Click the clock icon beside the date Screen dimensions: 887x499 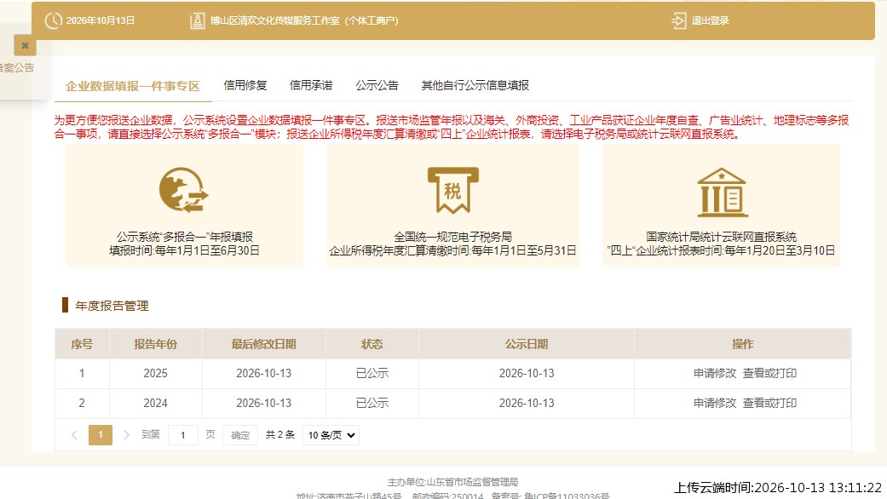53,21
